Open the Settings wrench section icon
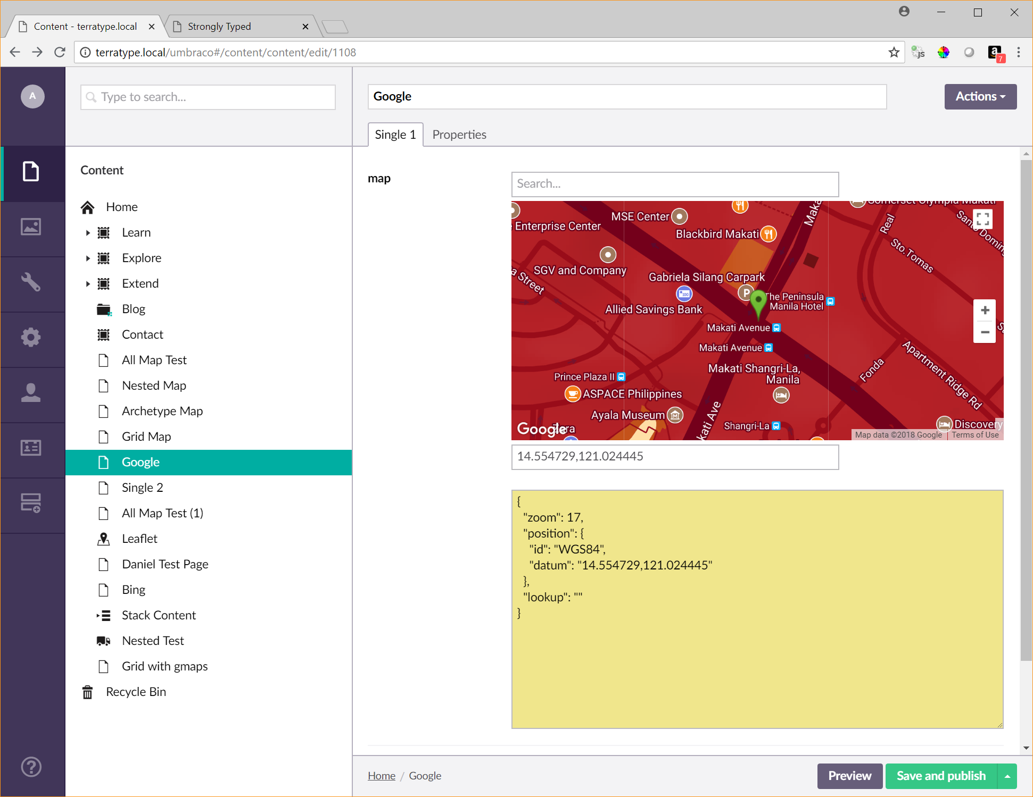The image size is (1033, 797). pyautogui.click(x=31, y=282)
